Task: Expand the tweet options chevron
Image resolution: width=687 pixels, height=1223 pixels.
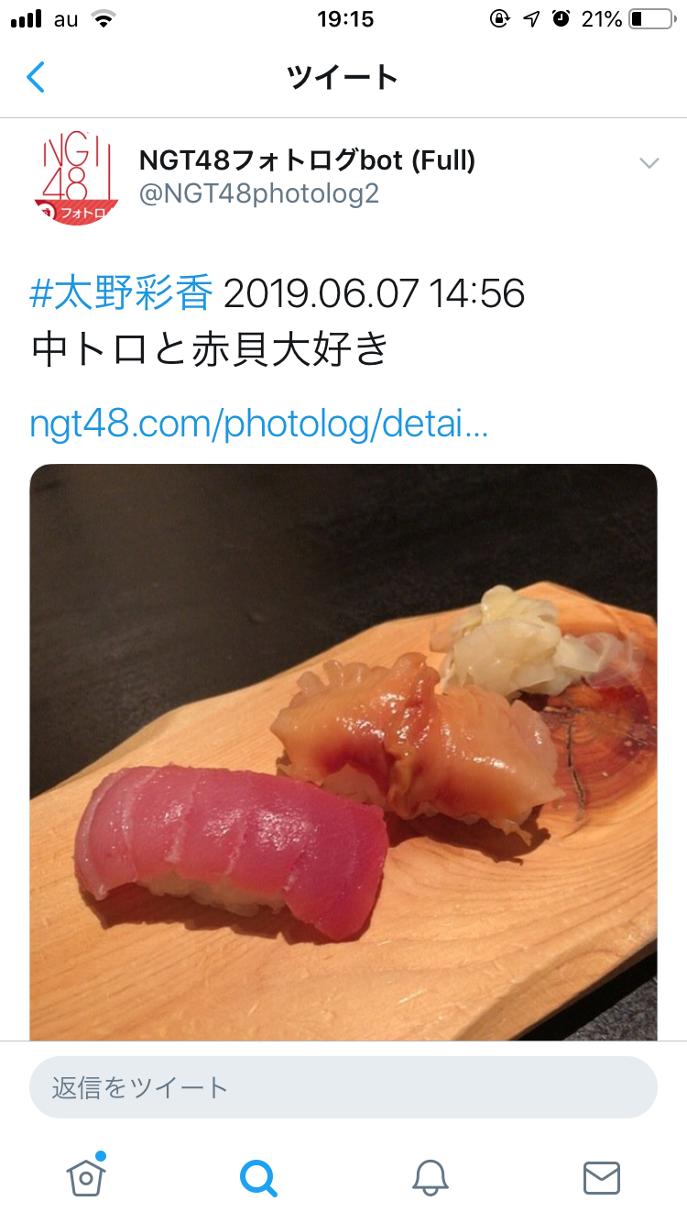Action: (649, 163)
